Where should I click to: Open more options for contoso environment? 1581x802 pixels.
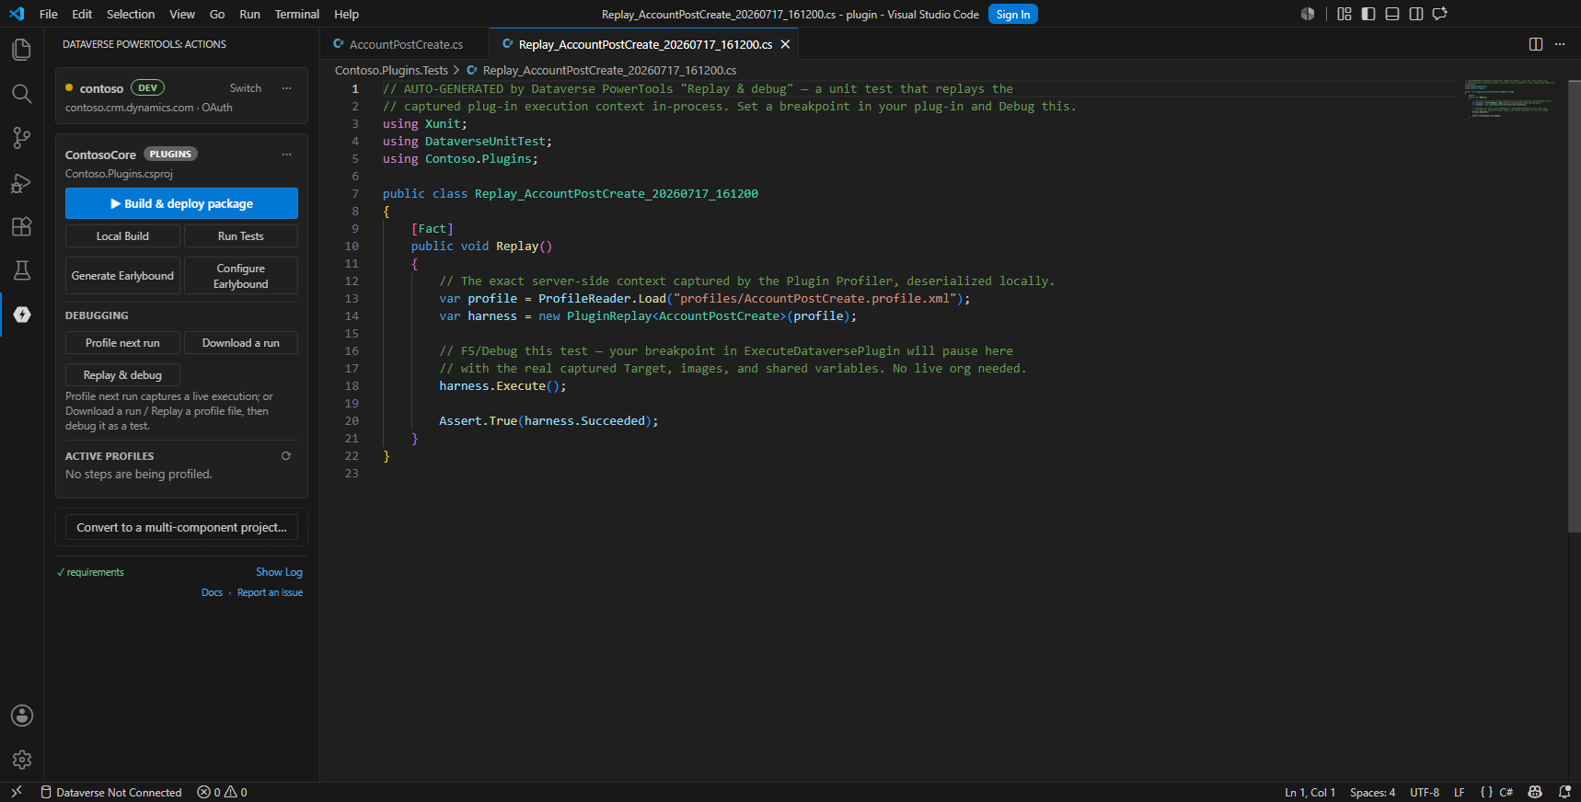[x=287, y=88]
